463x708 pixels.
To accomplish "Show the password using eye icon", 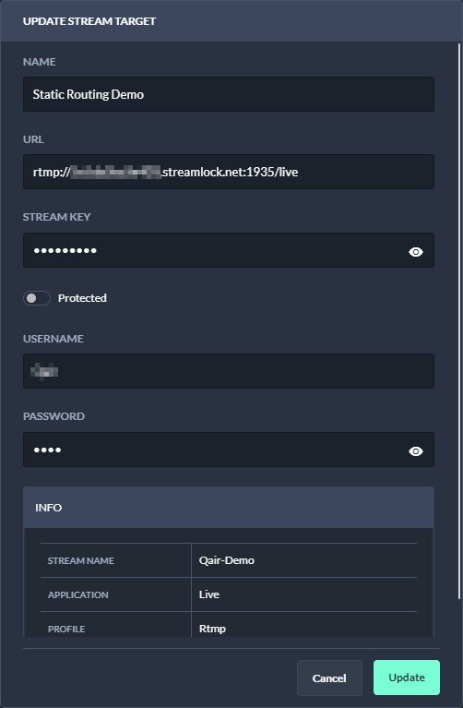I will point(416,451).
